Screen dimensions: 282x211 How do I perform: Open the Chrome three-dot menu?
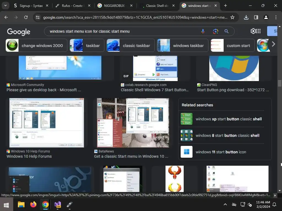[276, 17]
